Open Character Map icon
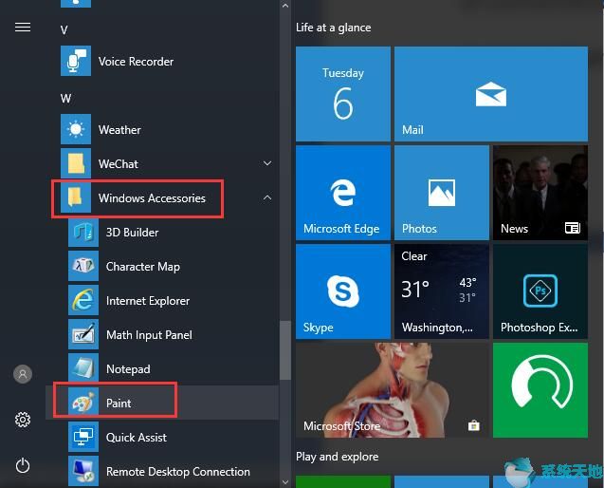The width and height of the screenshot is (604, 488). coord(83,266)
